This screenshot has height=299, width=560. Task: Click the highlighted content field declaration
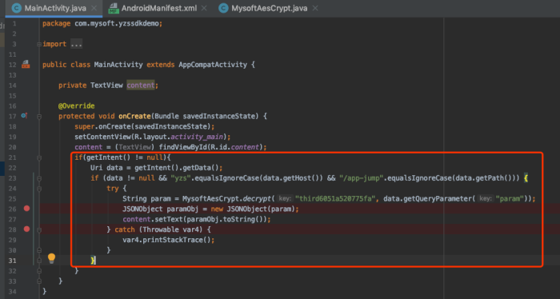pos(141,86)
